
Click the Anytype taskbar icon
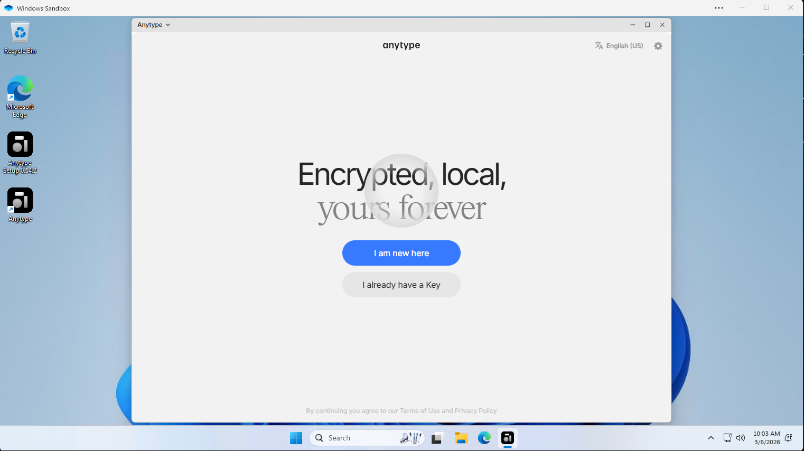508,438
